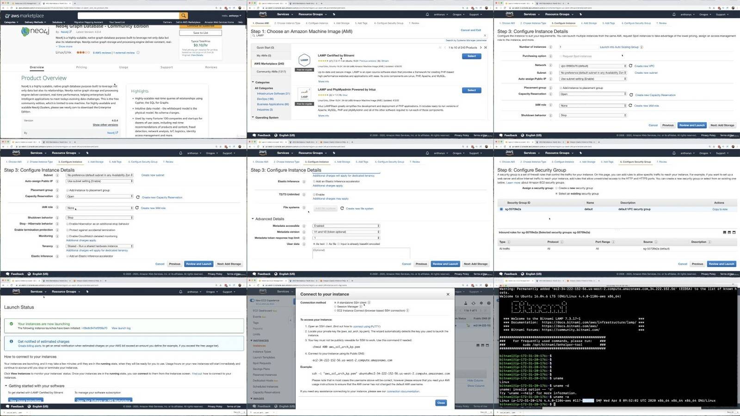Collapse Getting started with your software
Viewport: 740px width, 416px height.
coord(6,386)
